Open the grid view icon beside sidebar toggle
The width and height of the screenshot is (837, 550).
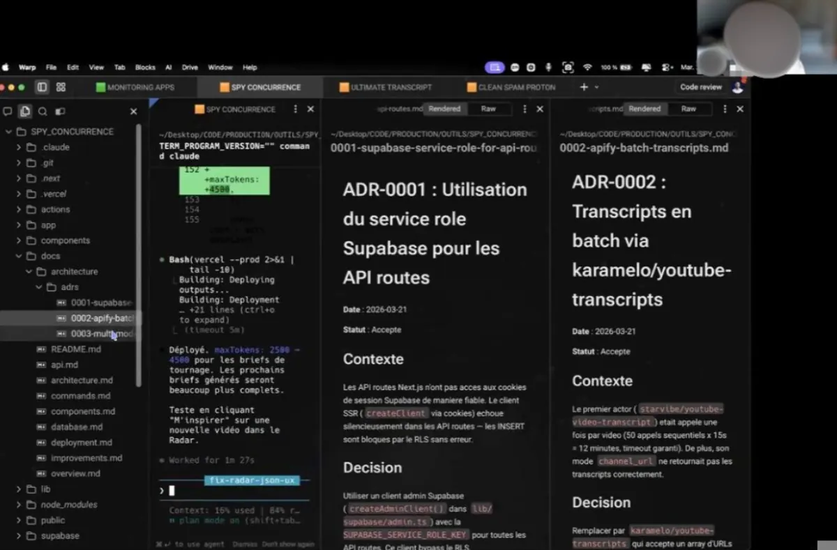coord(61,87)
